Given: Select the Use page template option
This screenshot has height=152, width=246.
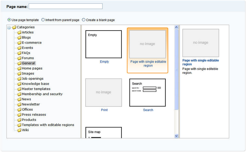Looking at the screenshot, I should [x=9, y=20].
